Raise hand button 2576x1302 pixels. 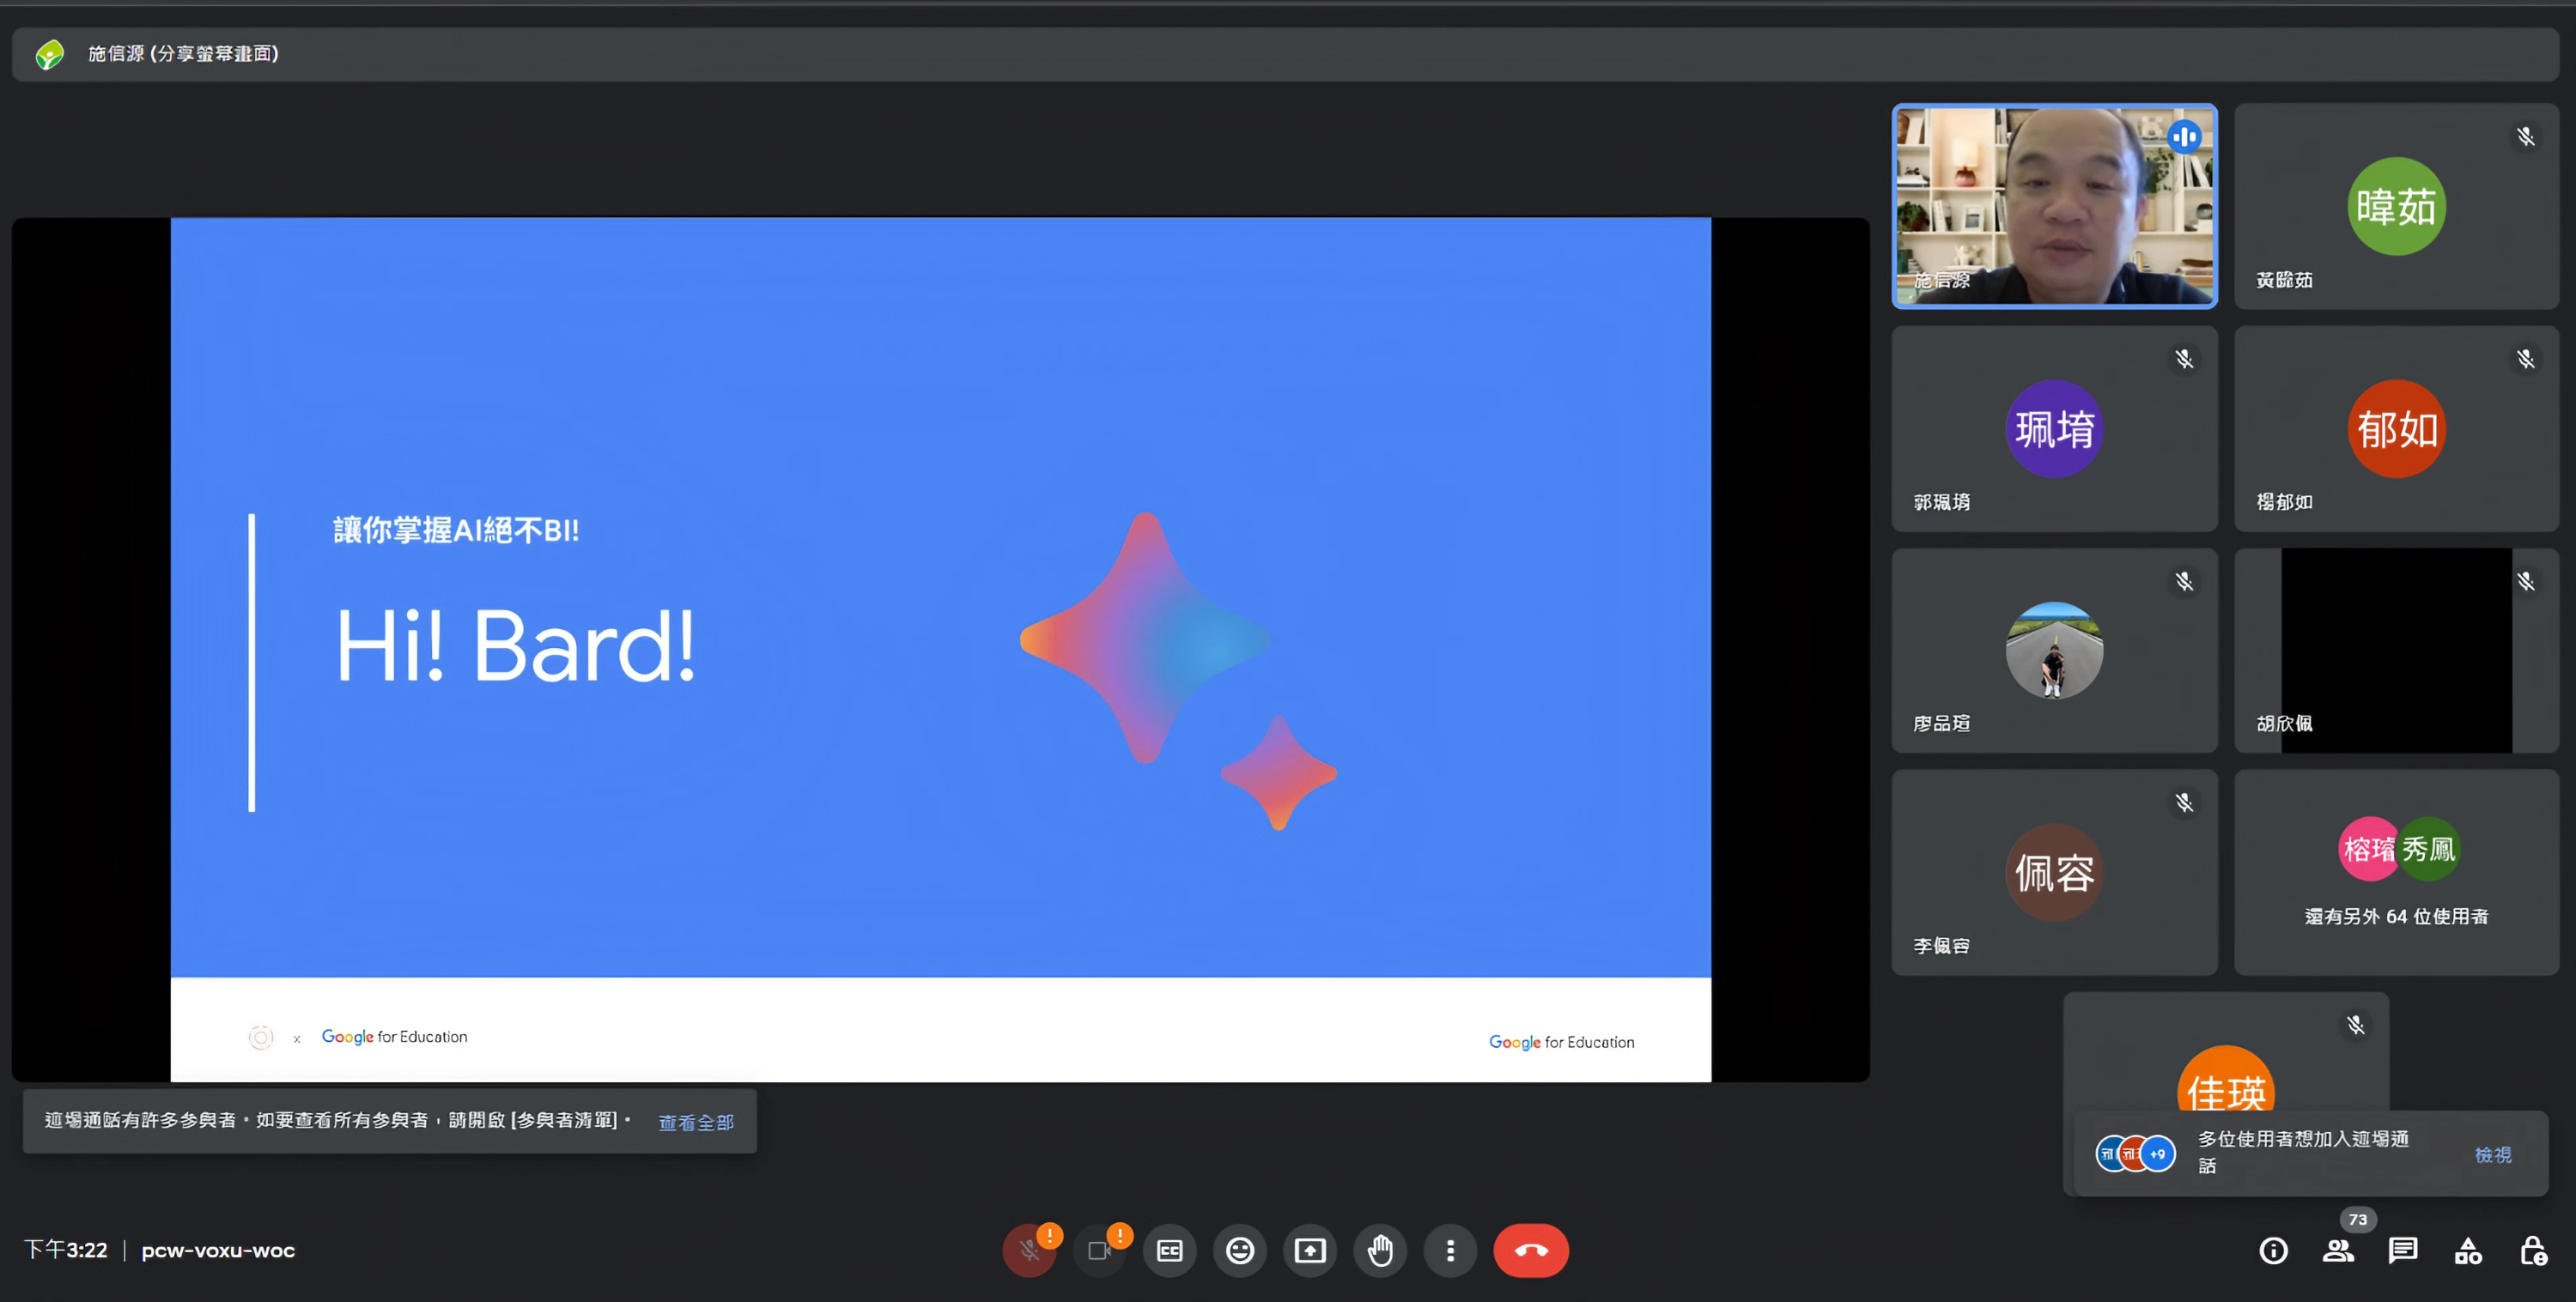[x=1380, y=1250]
